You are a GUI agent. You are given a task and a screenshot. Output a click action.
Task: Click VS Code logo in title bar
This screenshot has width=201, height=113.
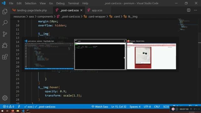[3, 3]
